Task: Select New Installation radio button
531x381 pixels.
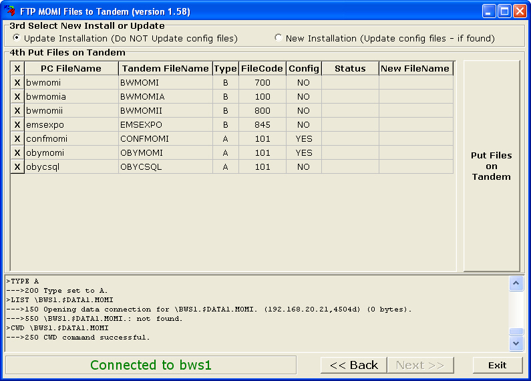Action: pos(279,38)
